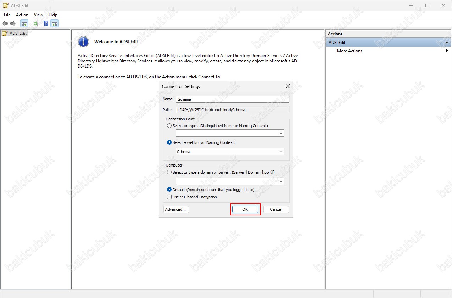Select the ADSI Edit root tree node
Screen dimensions: 452x298
(15, 33)
